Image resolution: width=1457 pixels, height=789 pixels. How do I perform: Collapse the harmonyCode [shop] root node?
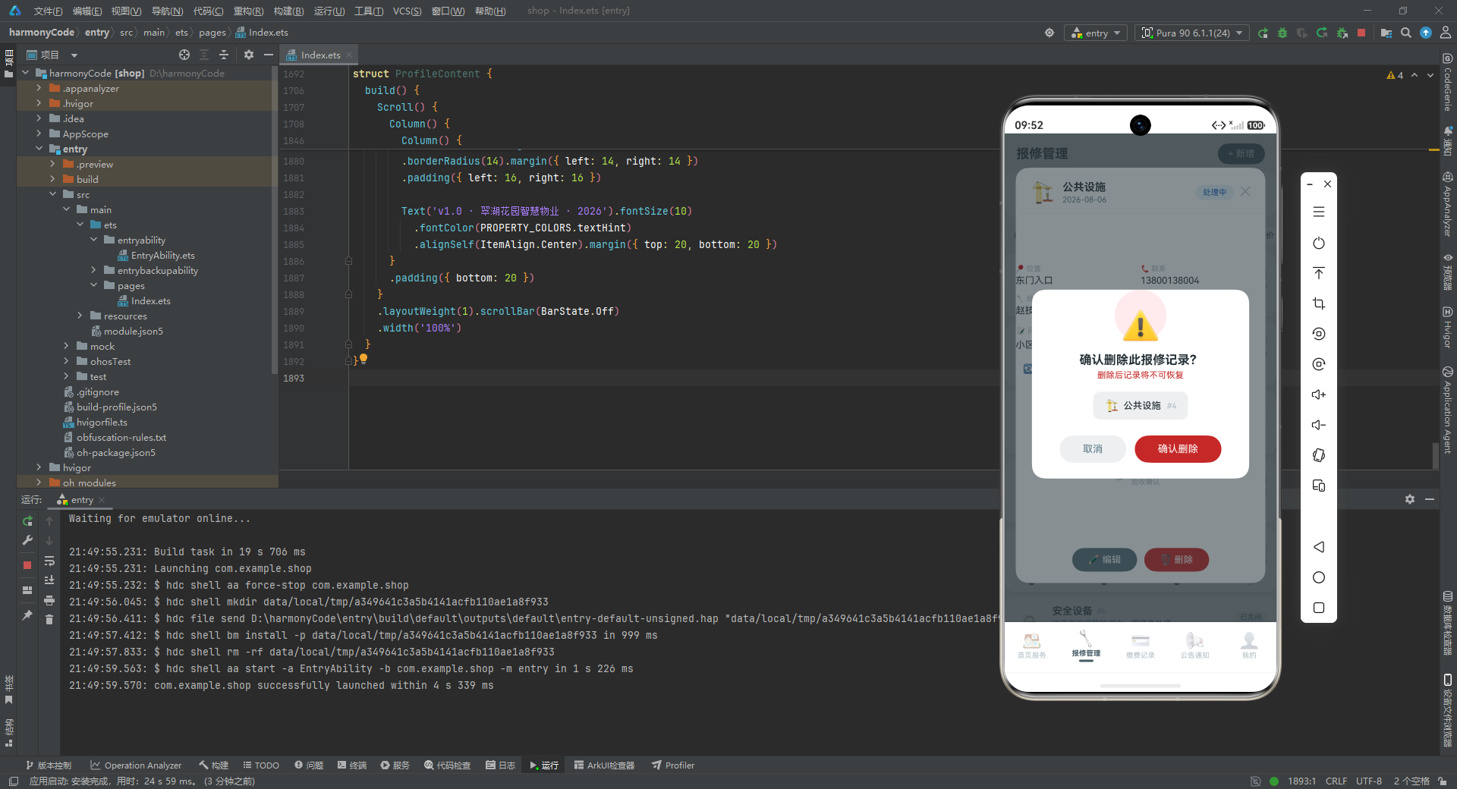pos(26,73)
